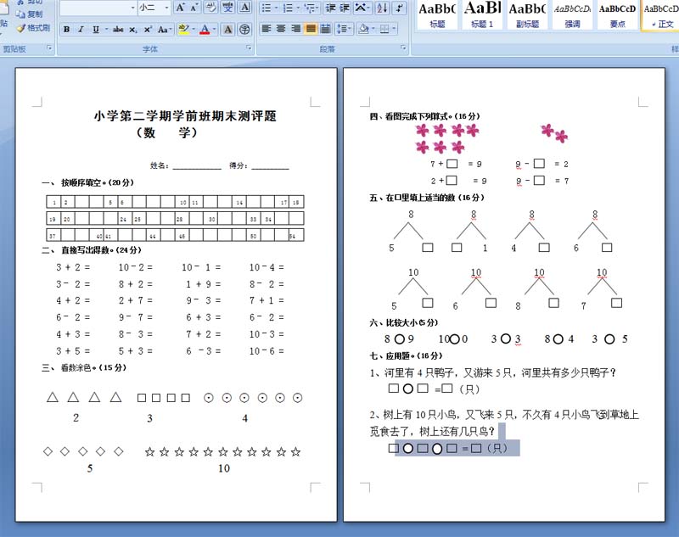The width and height of the screenshot is (679, 537).
Task: Click heading 六、比较大小
Action: point(404,322)
